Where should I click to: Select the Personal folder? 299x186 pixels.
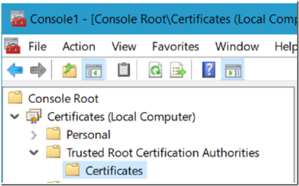88,135
